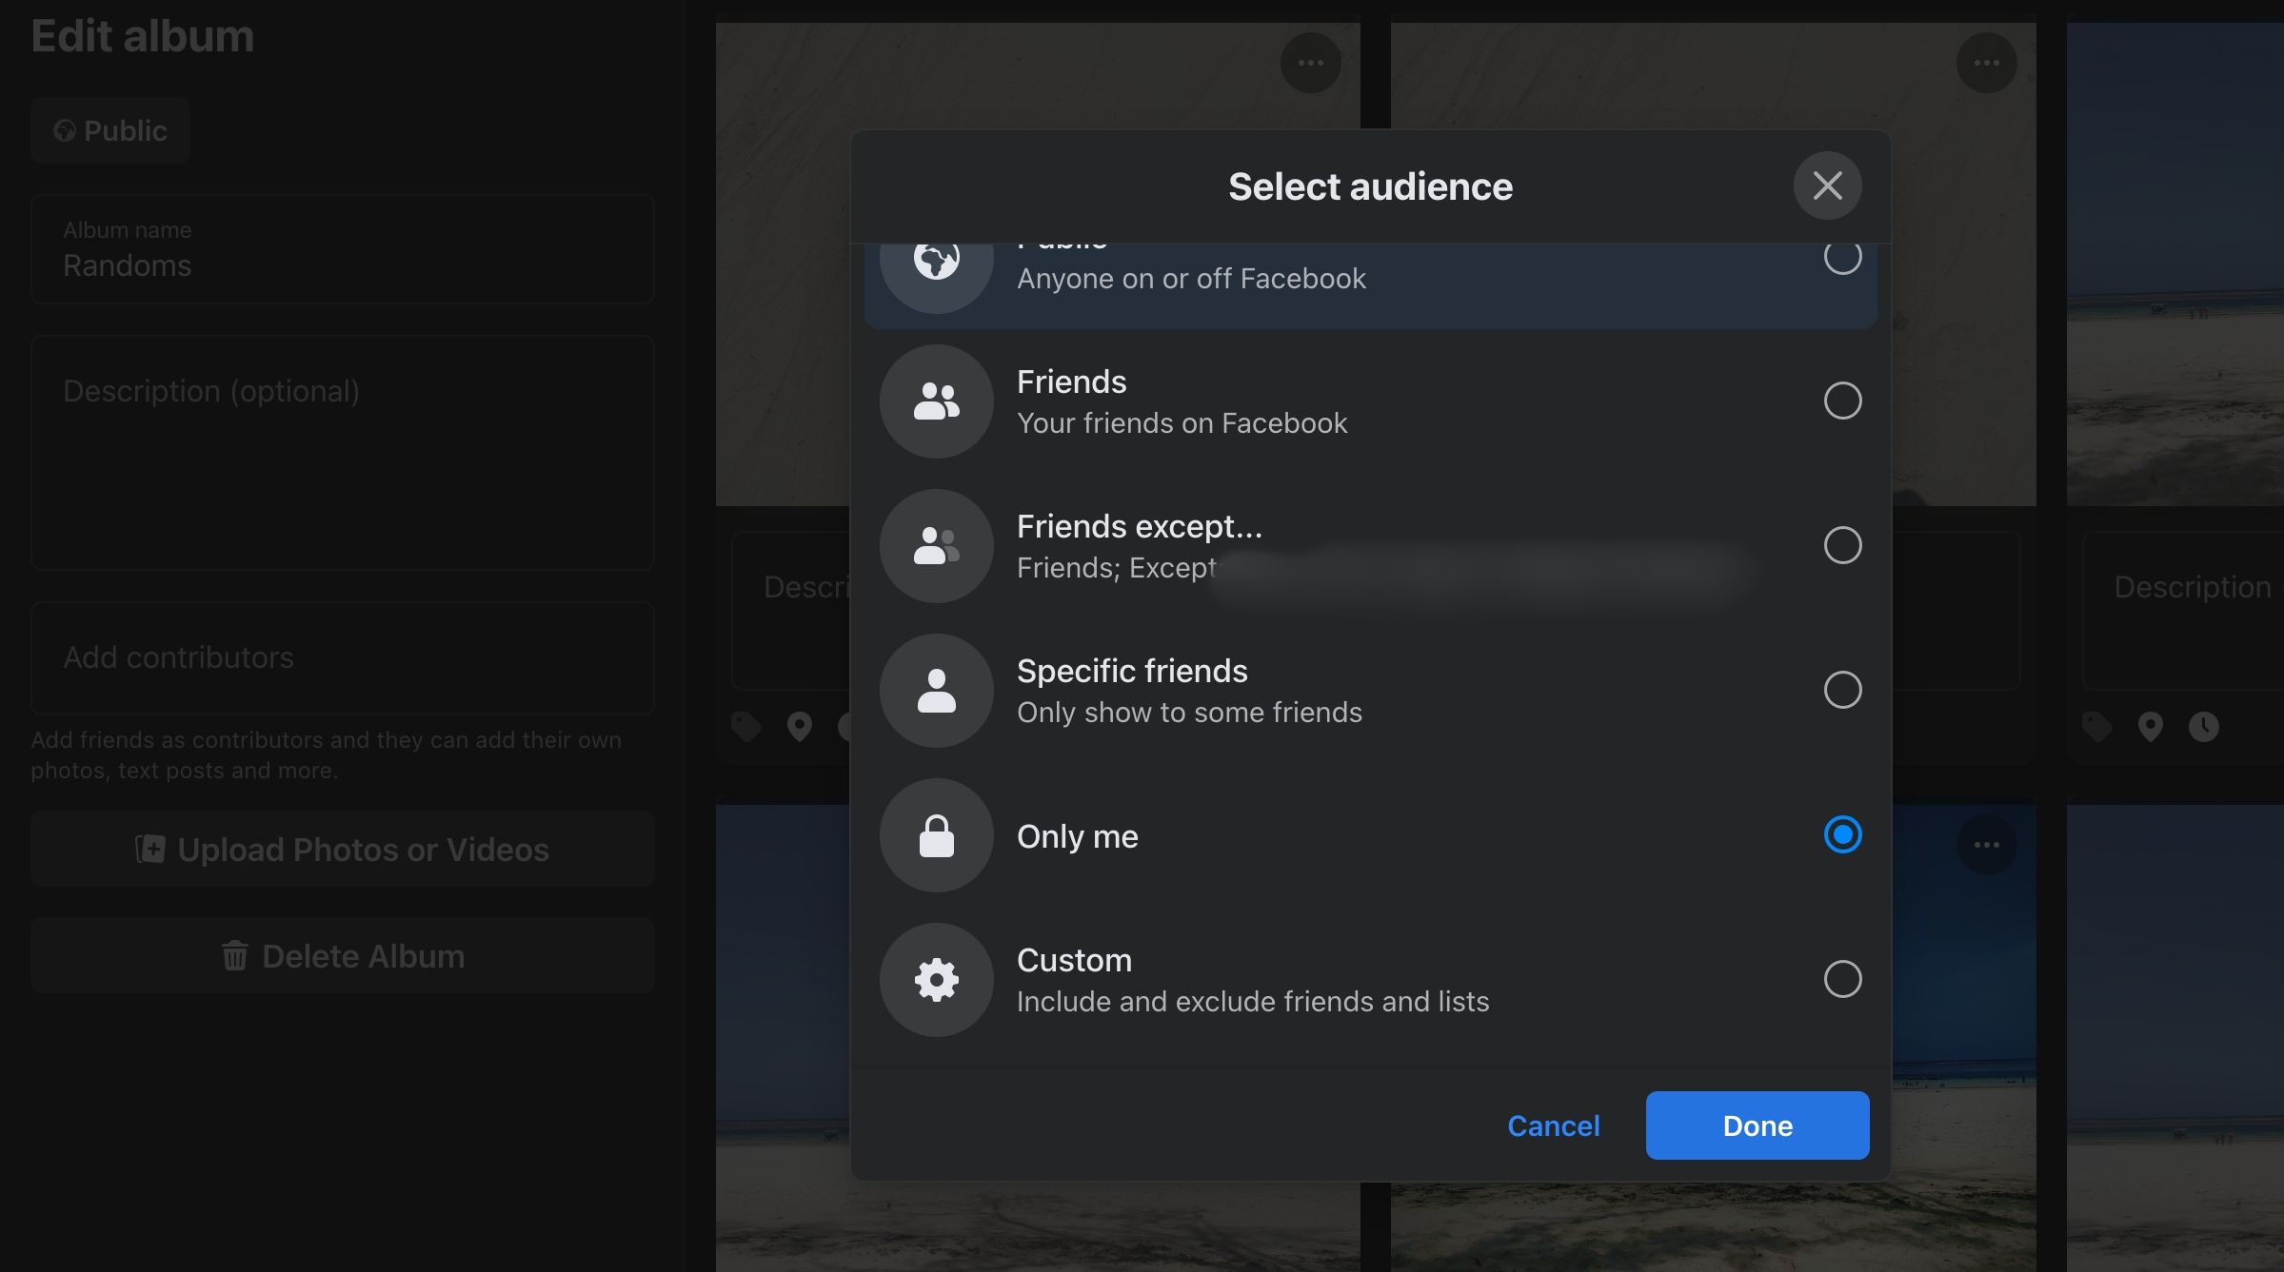This screenshot has height=1272, width=2284.
Task: Open options menu on first photo
Action: [1310, 63]
